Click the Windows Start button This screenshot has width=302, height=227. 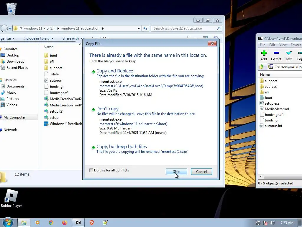click(8, 223)
